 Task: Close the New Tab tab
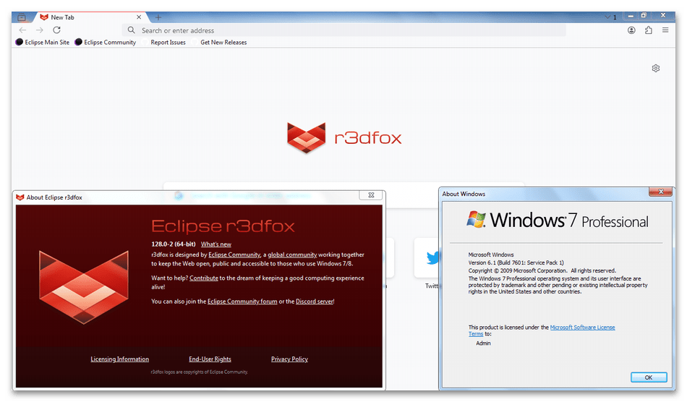(139, 17)
